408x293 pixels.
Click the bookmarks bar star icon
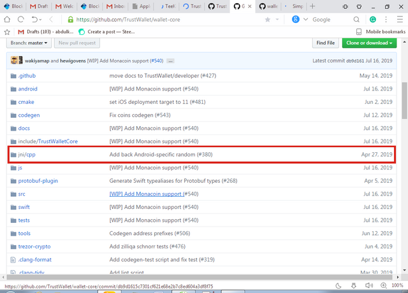(7, 32)
